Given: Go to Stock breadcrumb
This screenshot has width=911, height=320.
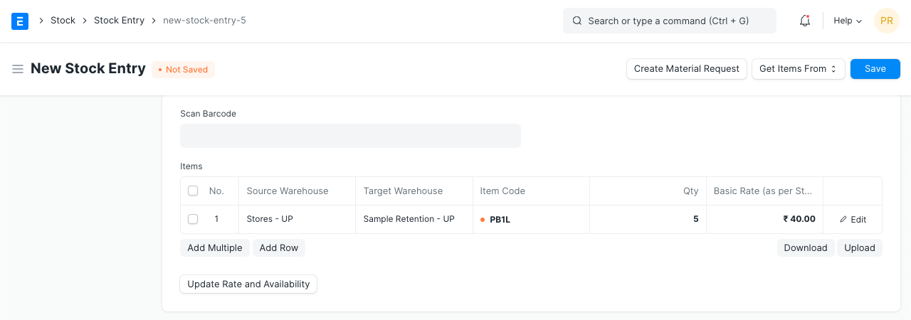Looking at the screenshot, I should [x=63, y=21].
